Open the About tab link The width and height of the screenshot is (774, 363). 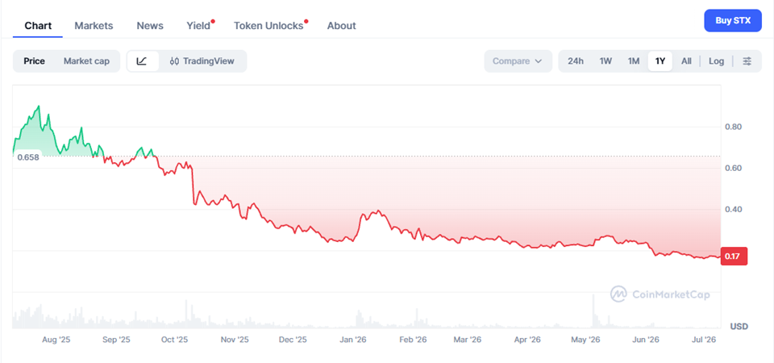pos(341,26)
